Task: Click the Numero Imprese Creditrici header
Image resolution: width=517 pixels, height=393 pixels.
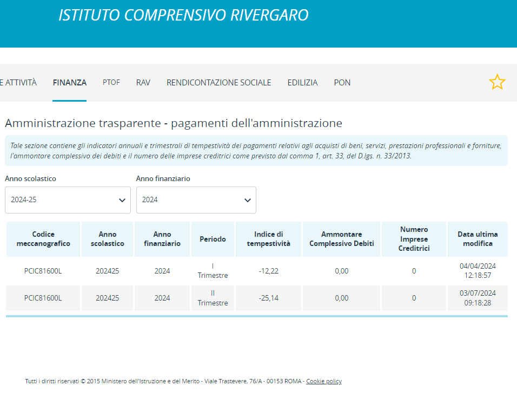Action: 414,239
